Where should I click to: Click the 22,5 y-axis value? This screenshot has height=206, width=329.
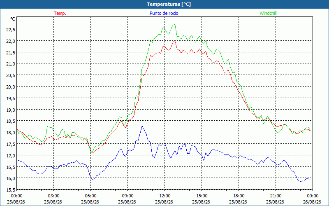[11, 30]
